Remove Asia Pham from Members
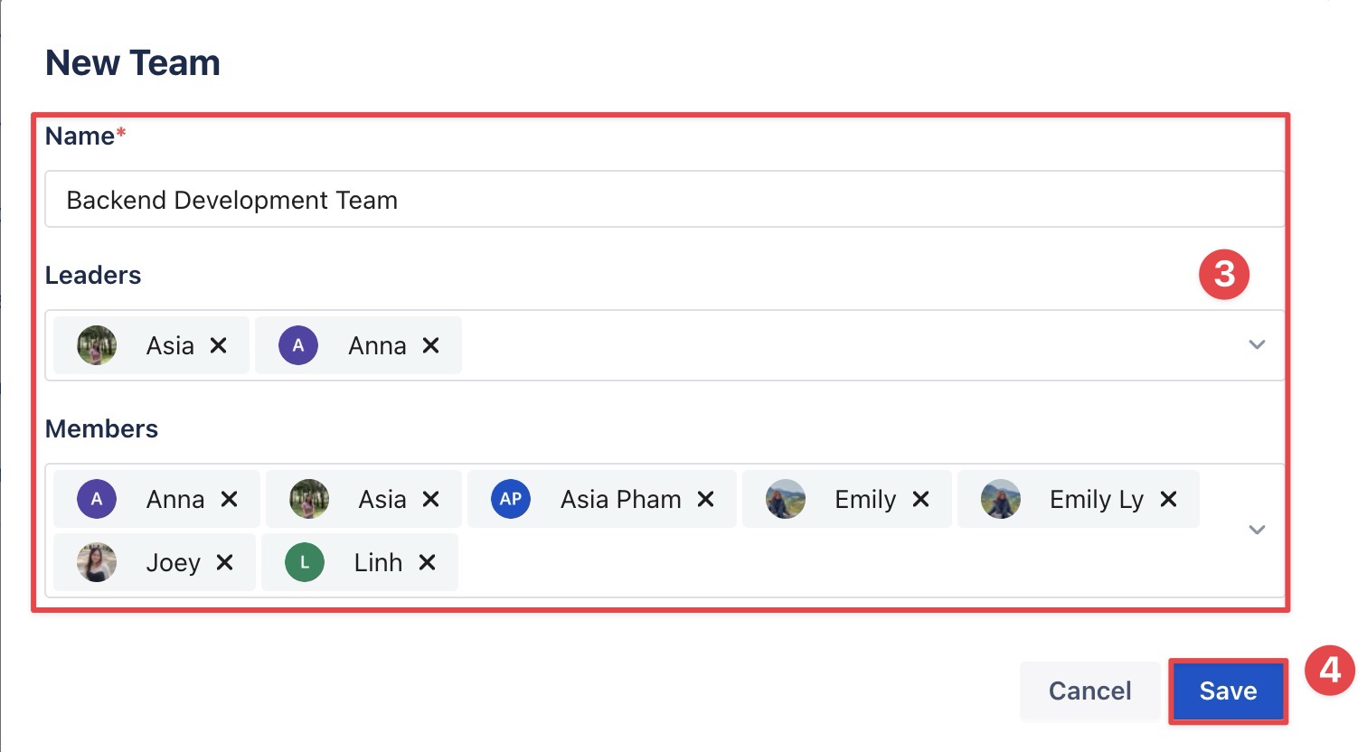The width and height of the screenshot is (1367, 752). (706, 499)
